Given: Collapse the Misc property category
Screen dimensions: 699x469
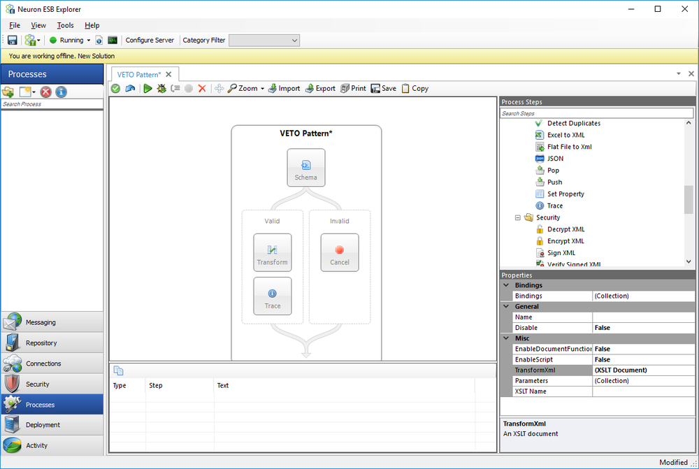Looking at the screenshot, I should click(x=506, y=338).
